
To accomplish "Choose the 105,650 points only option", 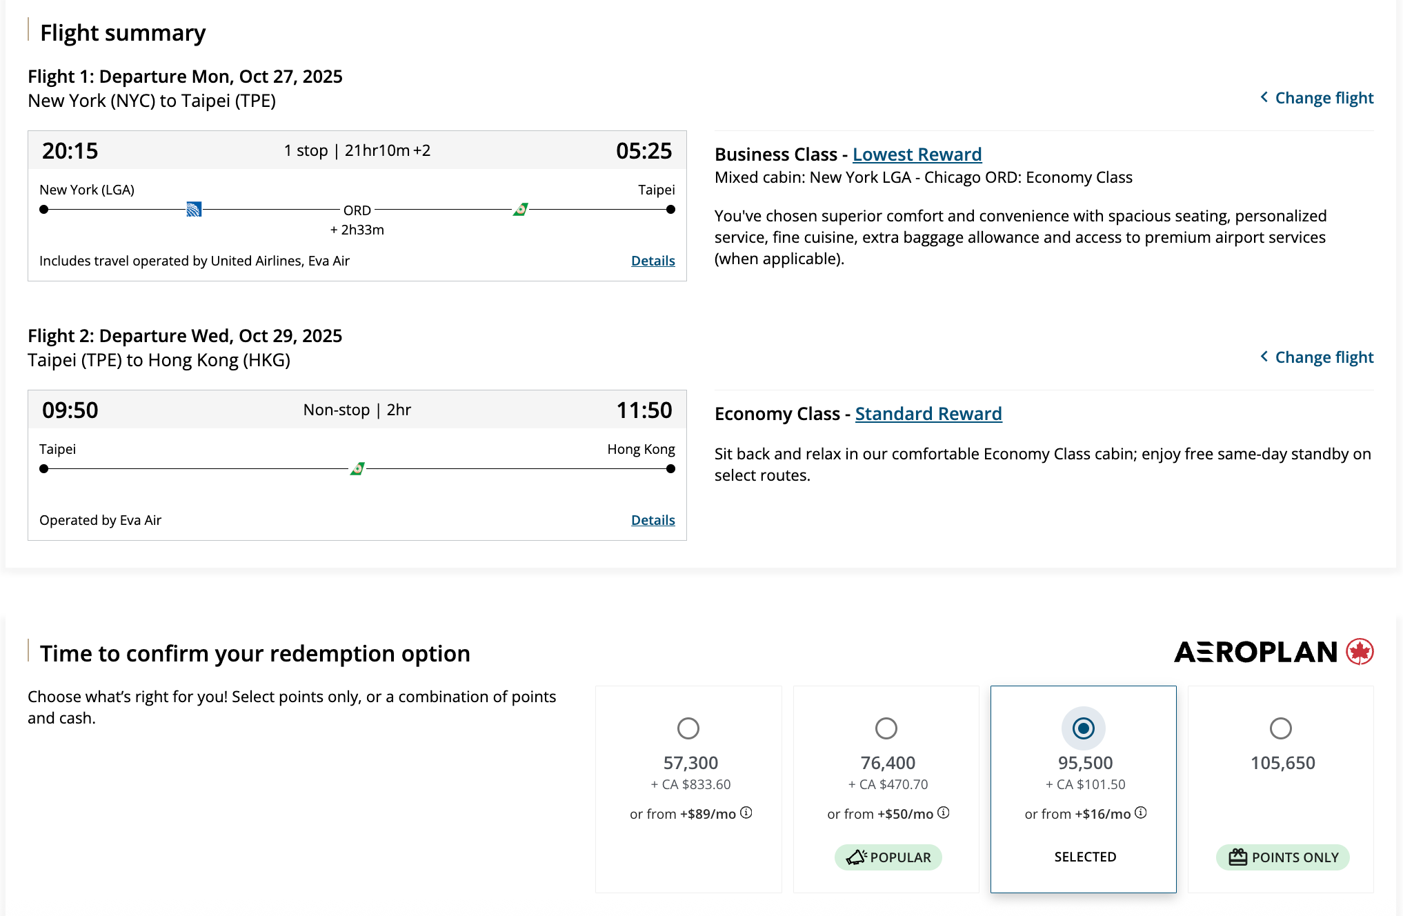I will click(x=1280, y=728).
